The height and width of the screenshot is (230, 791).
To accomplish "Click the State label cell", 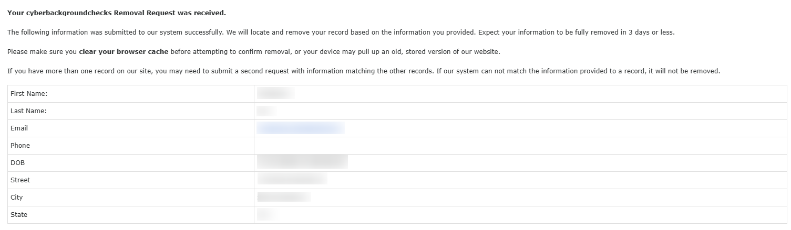I will coord(131,215).
